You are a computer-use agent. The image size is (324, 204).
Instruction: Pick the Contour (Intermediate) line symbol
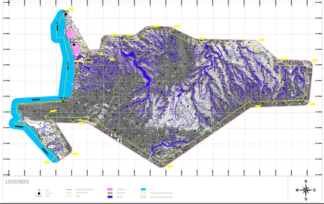click(69, 189)
